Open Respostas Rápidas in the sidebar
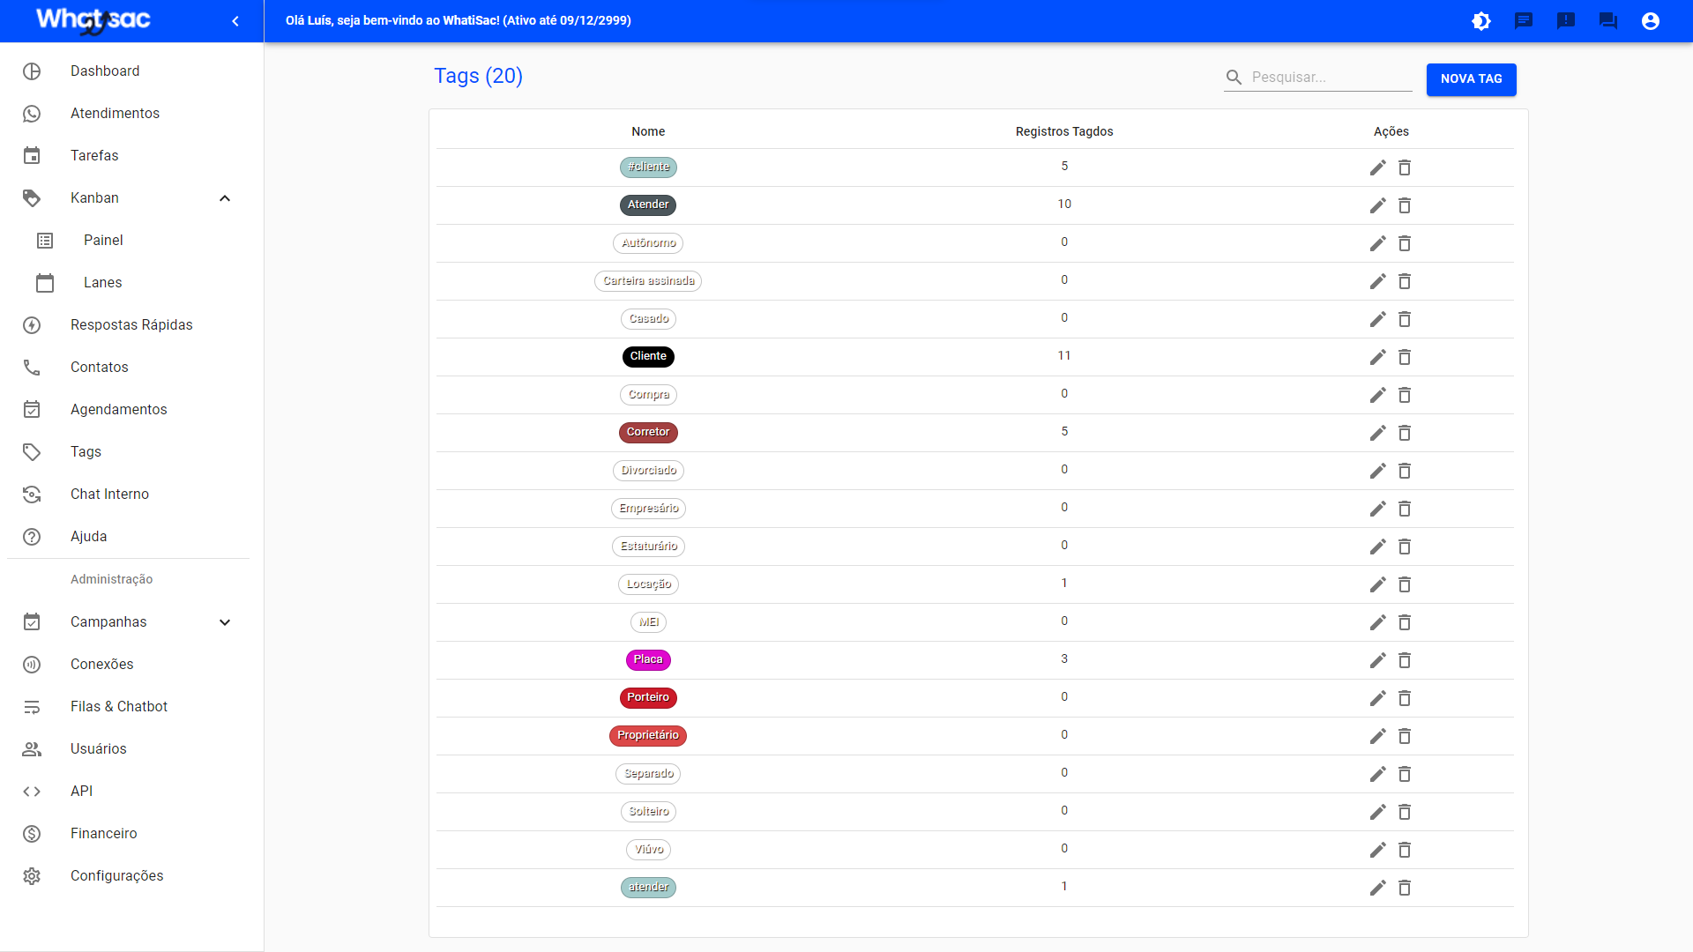 (x=132, y=325)
